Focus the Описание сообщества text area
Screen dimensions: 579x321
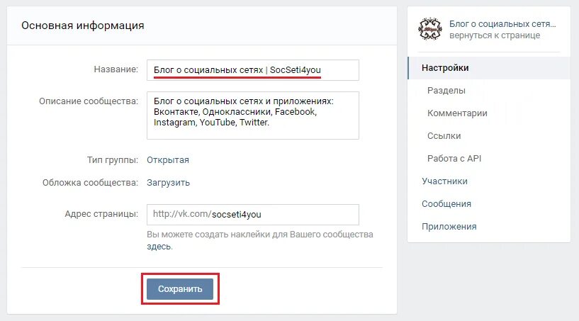[252, 116]
